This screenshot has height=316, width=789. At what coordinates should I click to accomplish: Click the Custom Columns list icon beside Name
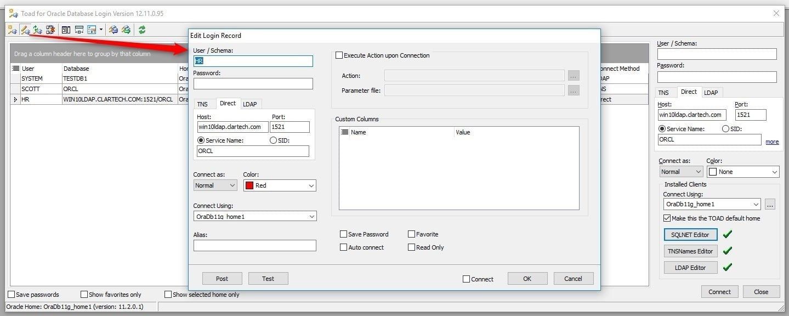pyautogui.click(x=344, y=132)
